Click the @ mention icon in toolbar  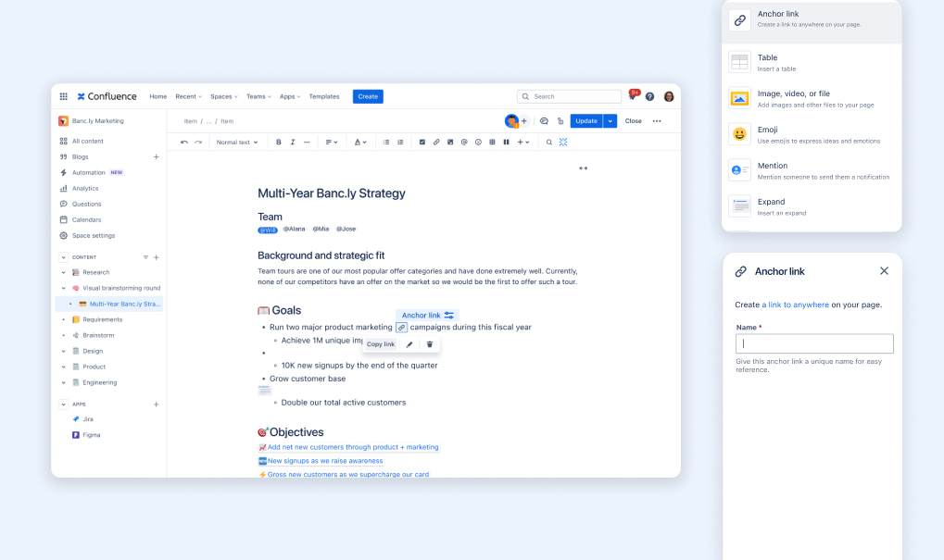point(464,142)
